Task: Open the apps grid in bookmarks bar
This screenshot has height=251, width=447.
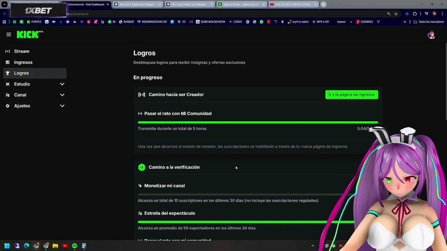Action: coord(4,22)
